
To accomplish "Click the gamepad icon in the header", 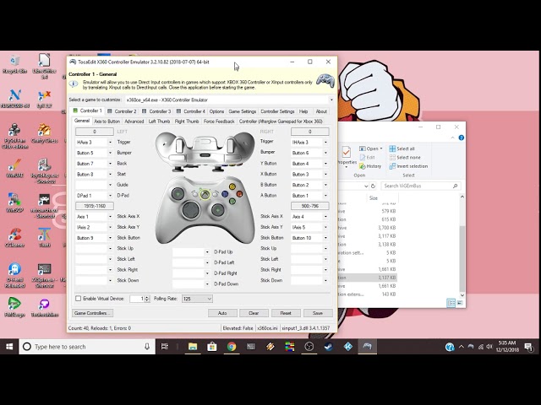I will (x=325, y=81).
